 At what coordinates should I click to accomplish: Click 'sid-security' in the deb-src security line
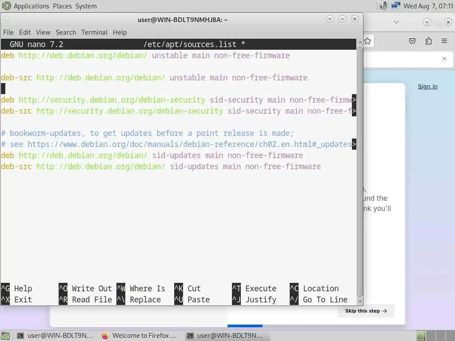click(254, 111)
